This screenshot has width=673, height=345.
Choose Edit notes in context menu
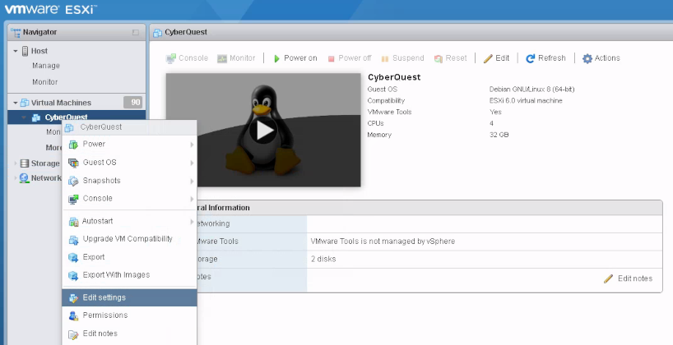[129, 333]
